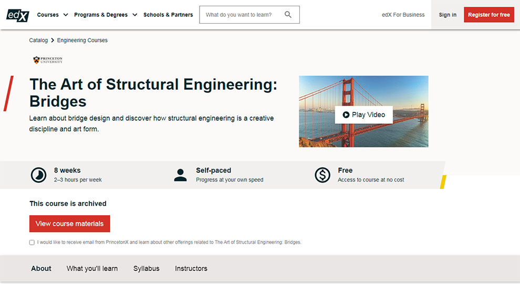The height and width of the screenshot is (284, 520).
Task: Click the course title heading text
Action: tap(153, 93)
